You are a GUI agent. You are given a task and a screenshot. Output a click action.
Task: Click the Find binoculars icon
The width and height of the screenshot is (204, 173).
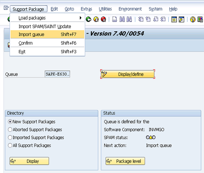click(122, 19)
